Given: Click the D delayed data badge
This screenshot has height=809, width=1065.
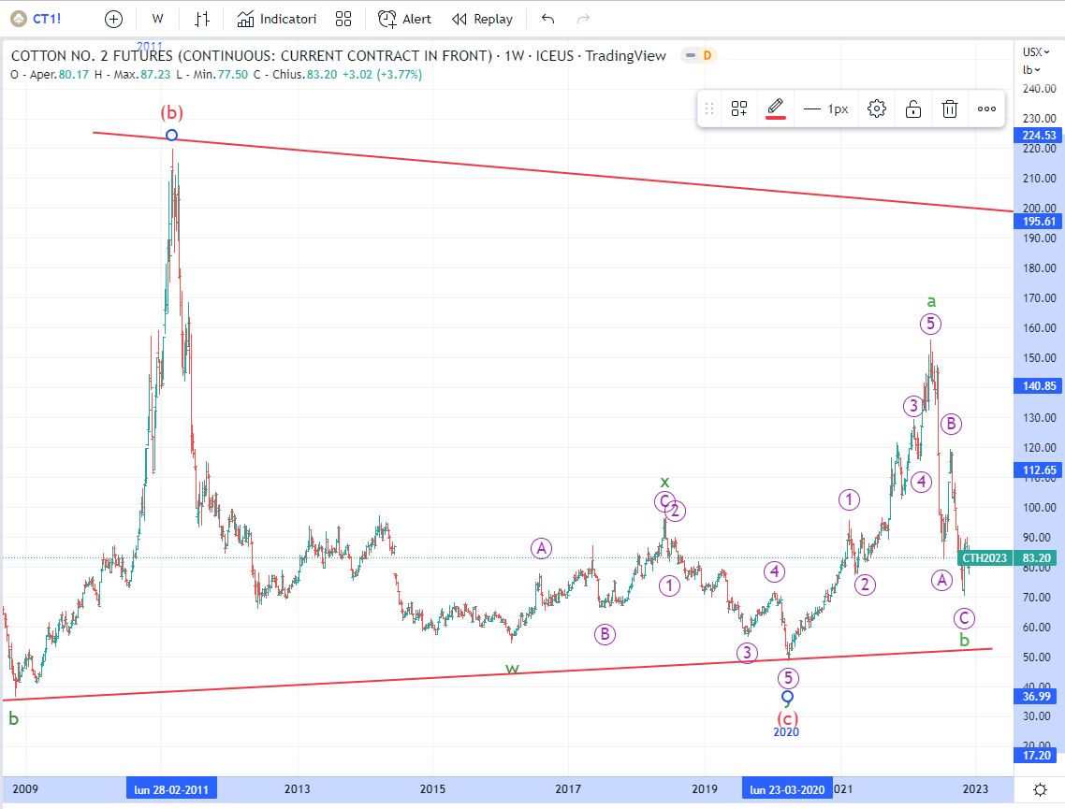Looking at the screenshot, I should [x=708, y=55].
